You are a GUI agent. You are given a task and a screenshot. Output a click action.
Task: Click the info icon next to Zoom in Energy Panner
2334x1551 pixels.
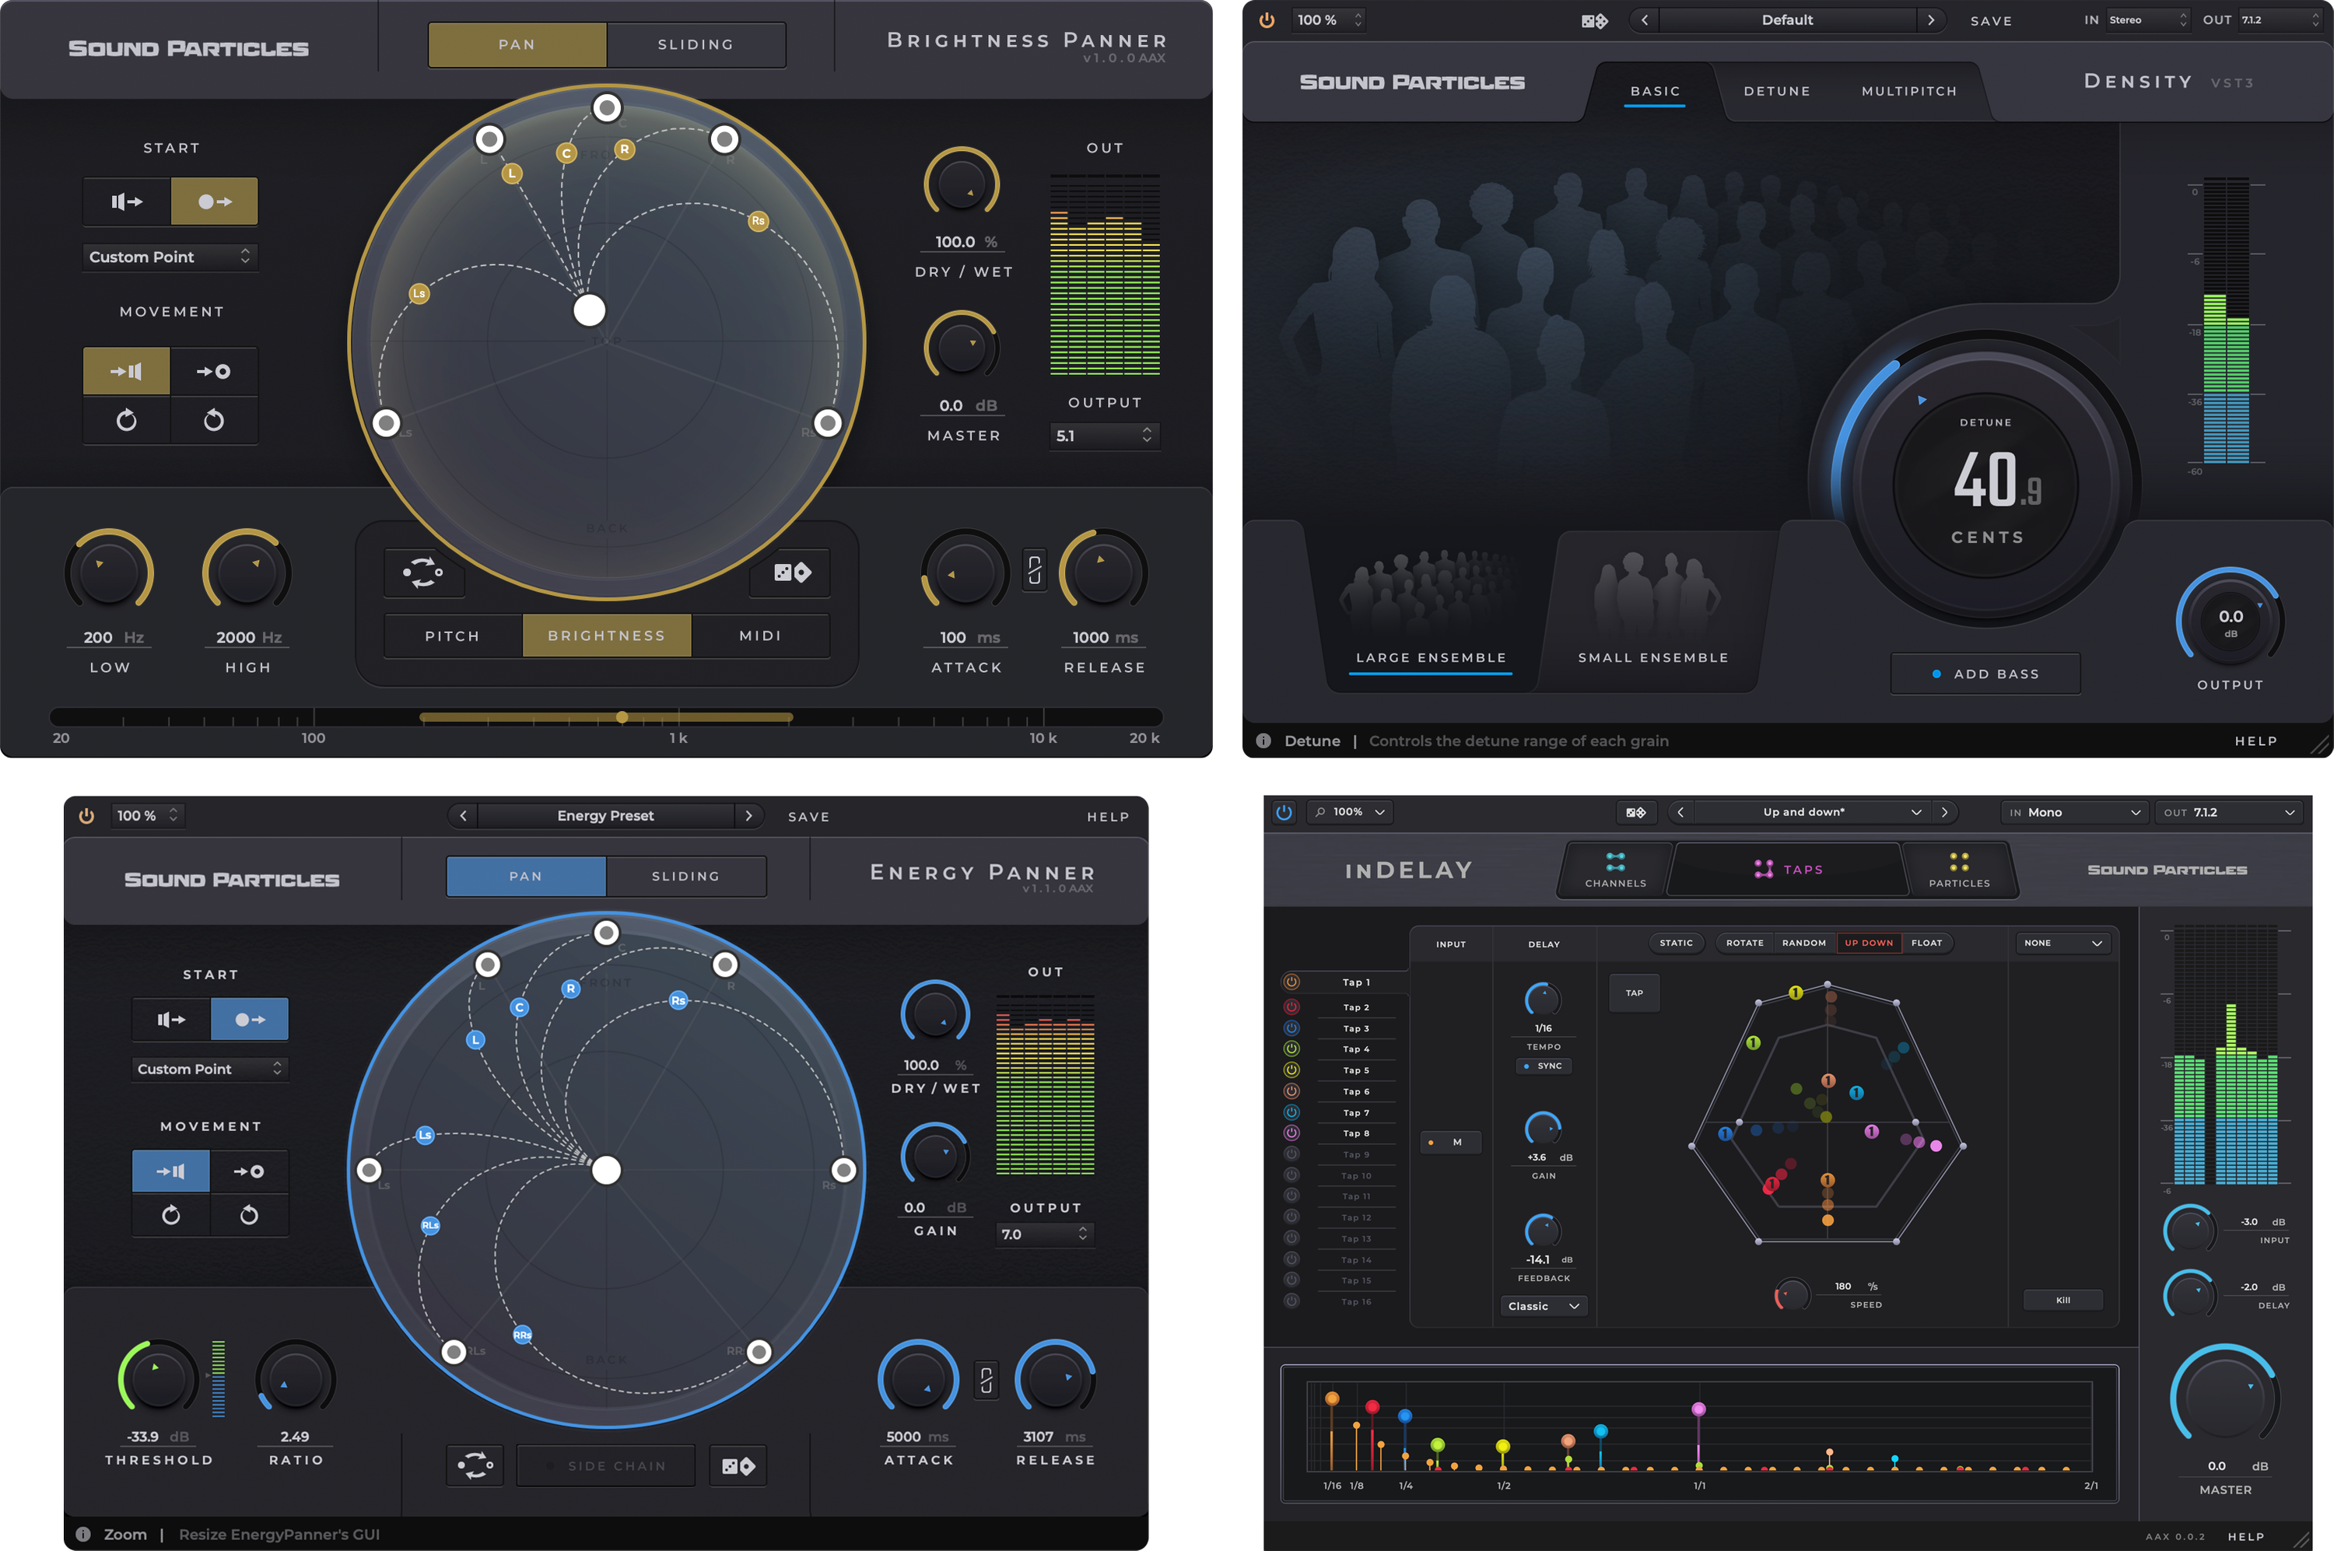point(84,1534)
